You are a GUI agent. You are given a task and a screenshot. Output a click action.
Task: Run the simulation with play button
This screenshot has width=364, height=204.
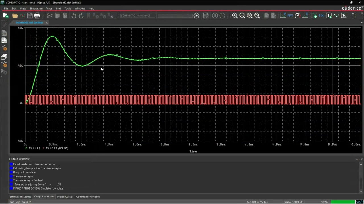coord(197,16)
